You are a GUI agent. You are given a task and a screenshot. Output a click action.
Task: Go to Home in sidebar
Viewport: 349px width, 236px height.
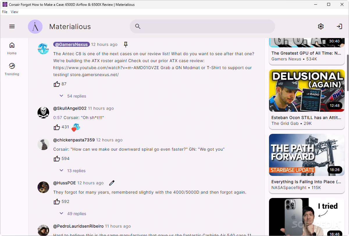[x=12, y=48]
